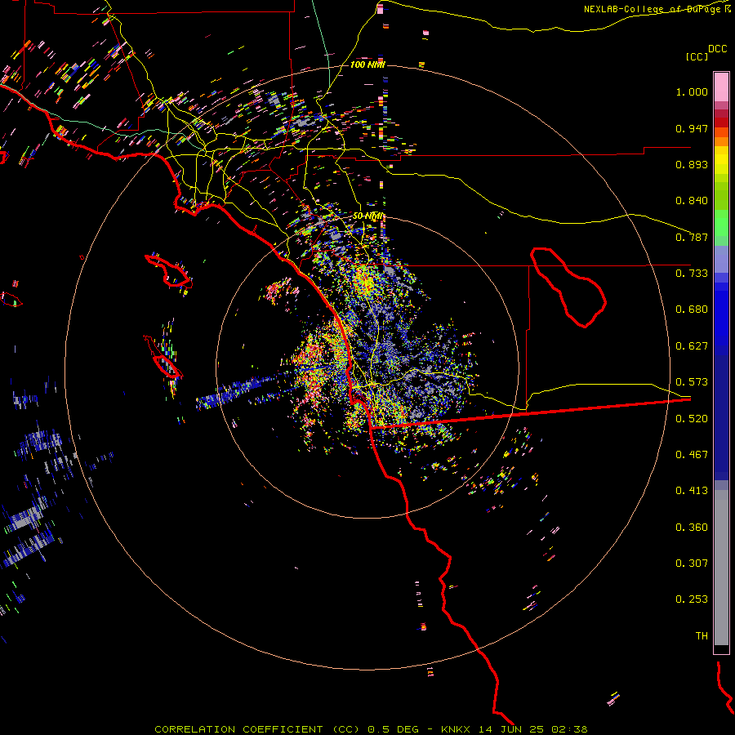Select the 0.840 scale value
Viewport: 735px width, 735px height.
pos(692,201)
